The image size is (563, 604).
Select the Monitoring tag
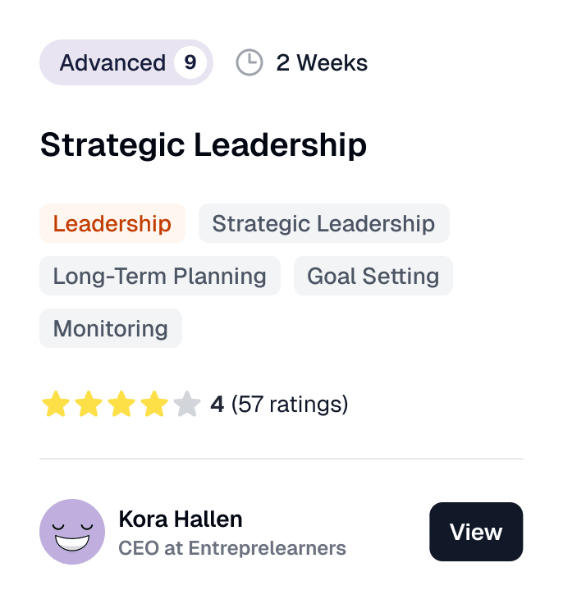coord(111,328)
